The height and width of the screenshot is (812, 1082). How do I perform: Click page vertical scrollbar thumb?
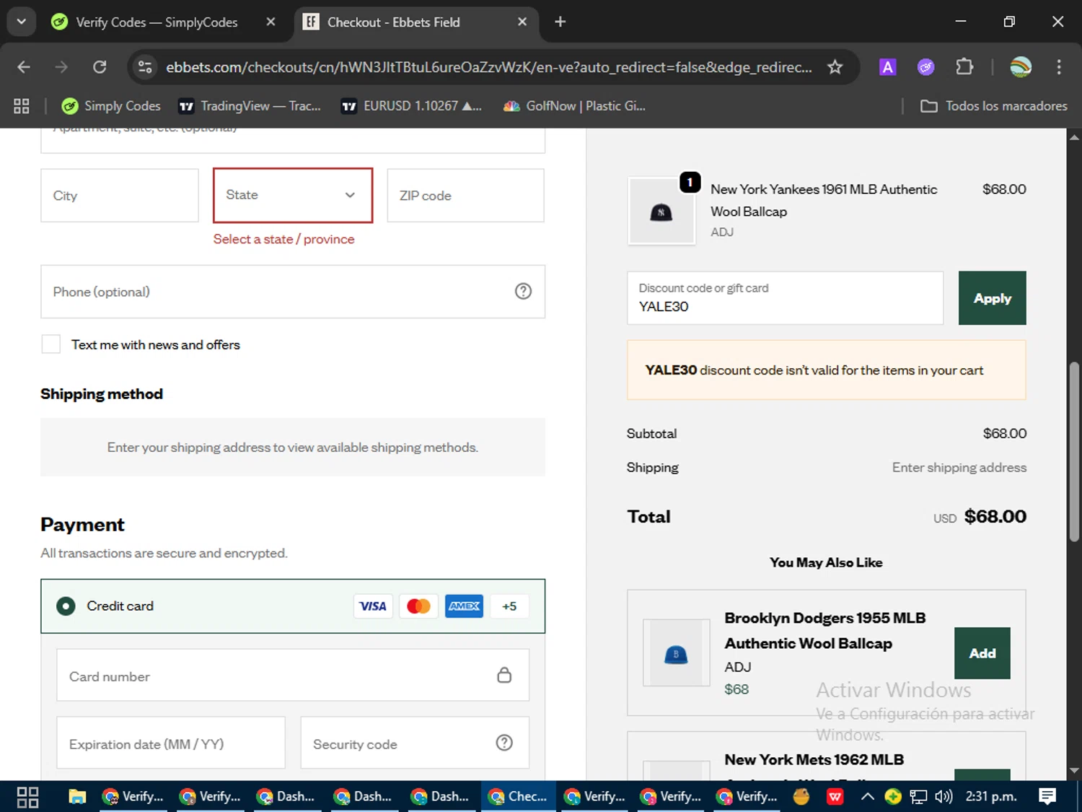(1074, 452)
